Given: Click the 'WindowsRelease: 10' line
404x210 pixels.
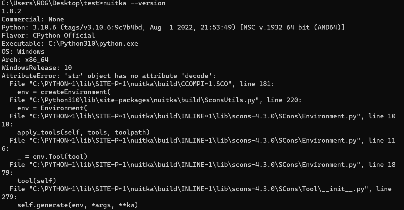Looking at the screenshot, I should 37,68.
